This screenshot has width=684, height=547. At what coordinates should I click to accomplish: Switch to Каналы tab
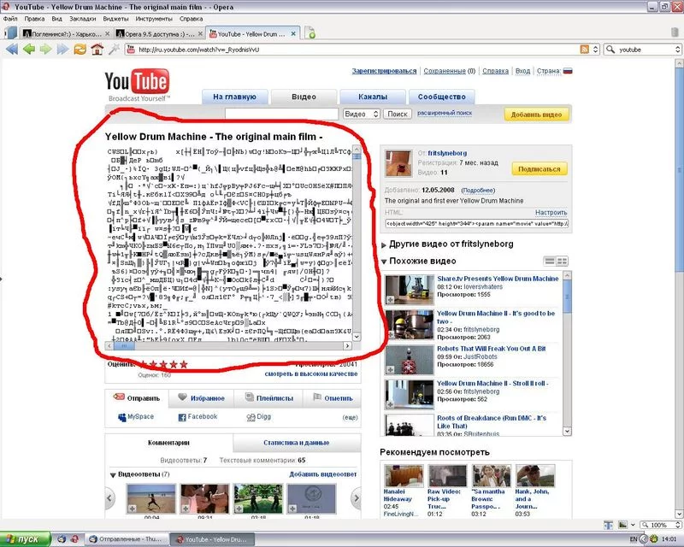pyautogui.click(x=373, y=97)
